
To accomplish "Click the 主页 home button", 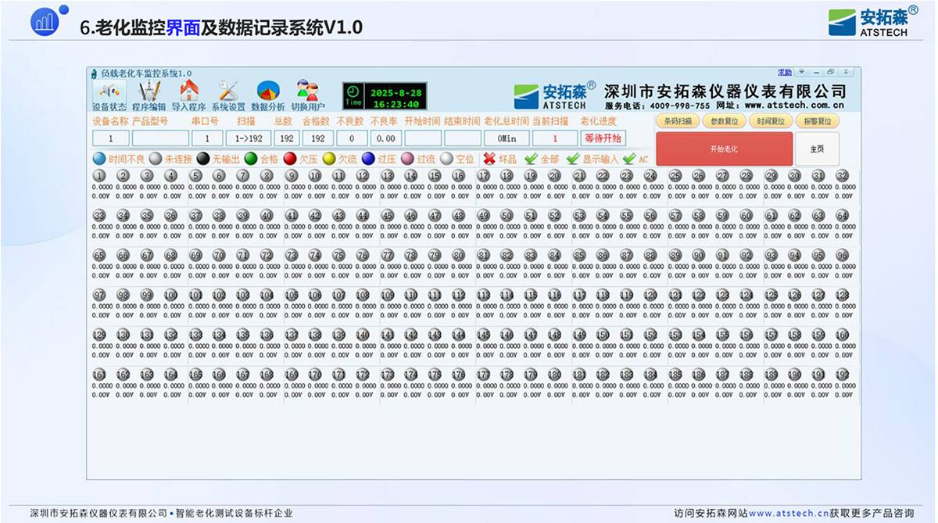I will 816,149.
